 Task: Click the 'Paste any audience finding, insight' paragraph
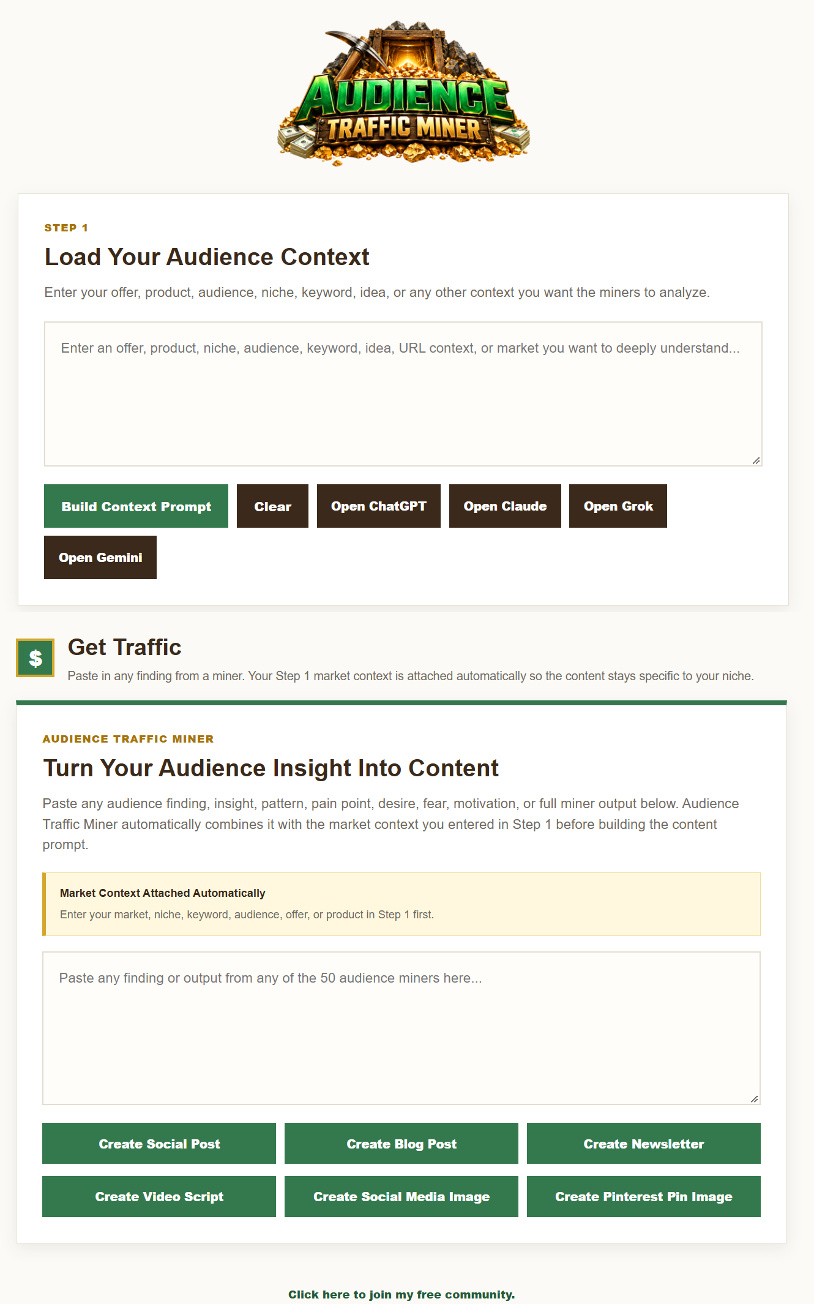point(392,824)
